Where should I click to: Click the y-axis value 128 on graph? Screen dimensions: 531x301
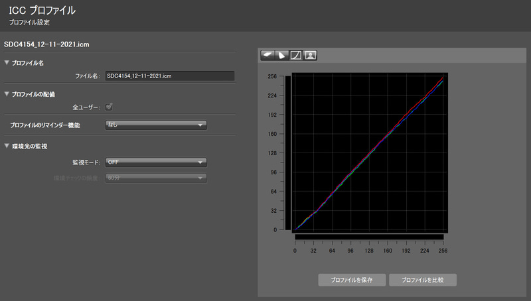[x=272, y=153]
